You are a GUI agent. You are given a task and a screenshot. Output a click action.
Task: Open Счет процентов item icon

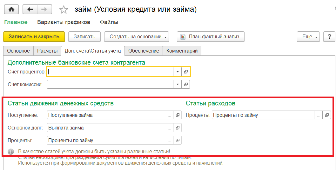pos(186,72)
